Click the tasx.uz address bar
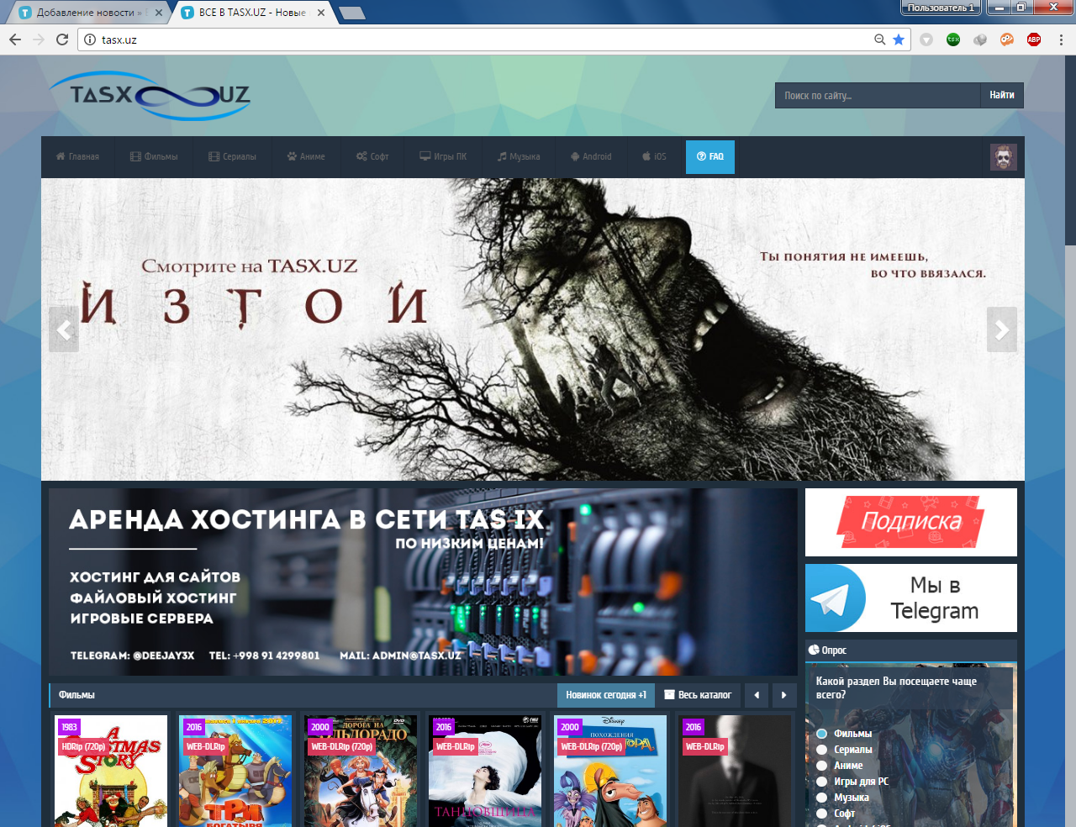This screenshot has height=827, width=1076. point(479,40)
